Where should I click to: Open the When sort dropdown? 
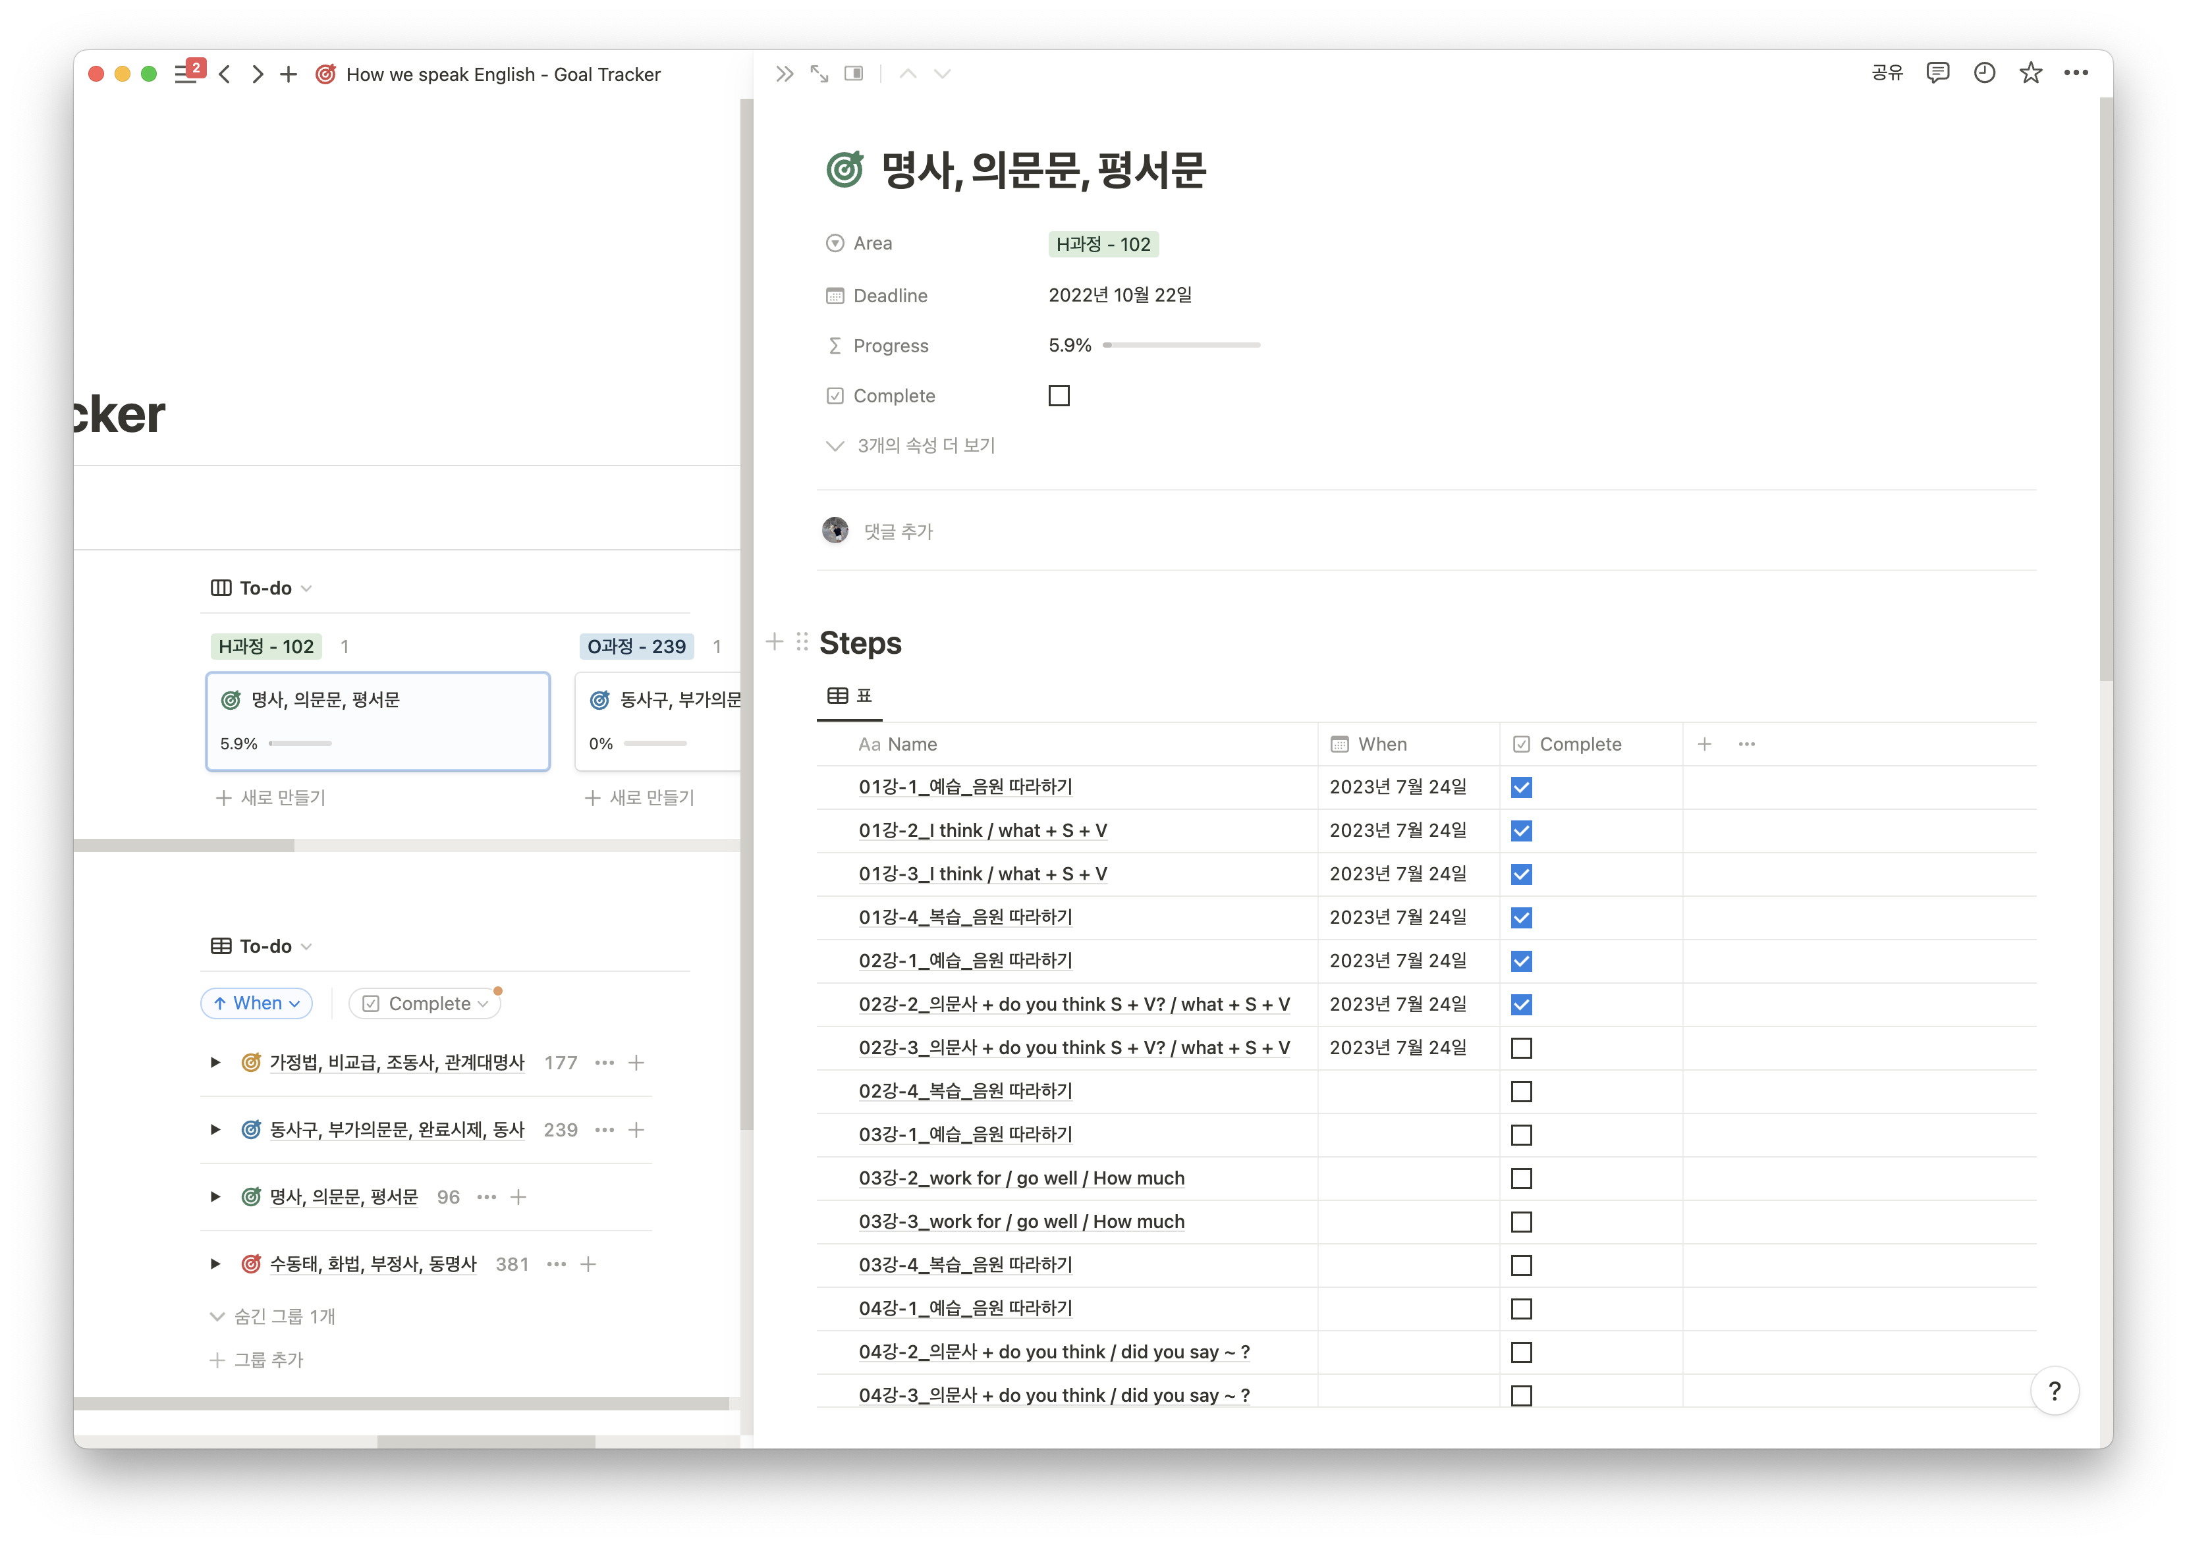(x=256, y=1003)
